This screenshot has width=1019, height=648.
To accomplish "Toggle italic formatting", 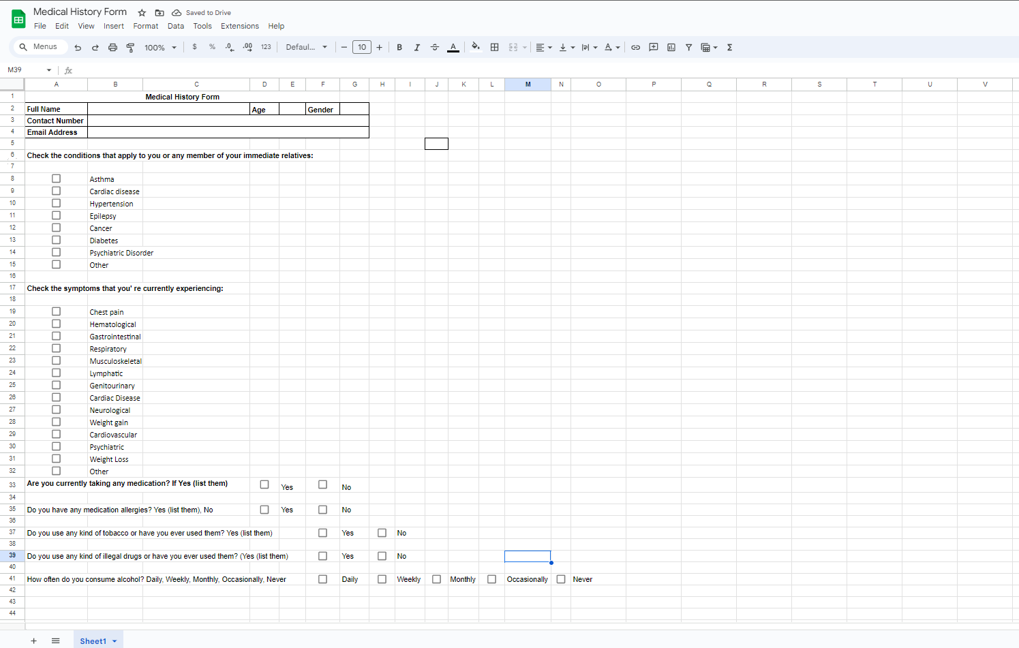I will pyautogui.click(x=417, y=47).
